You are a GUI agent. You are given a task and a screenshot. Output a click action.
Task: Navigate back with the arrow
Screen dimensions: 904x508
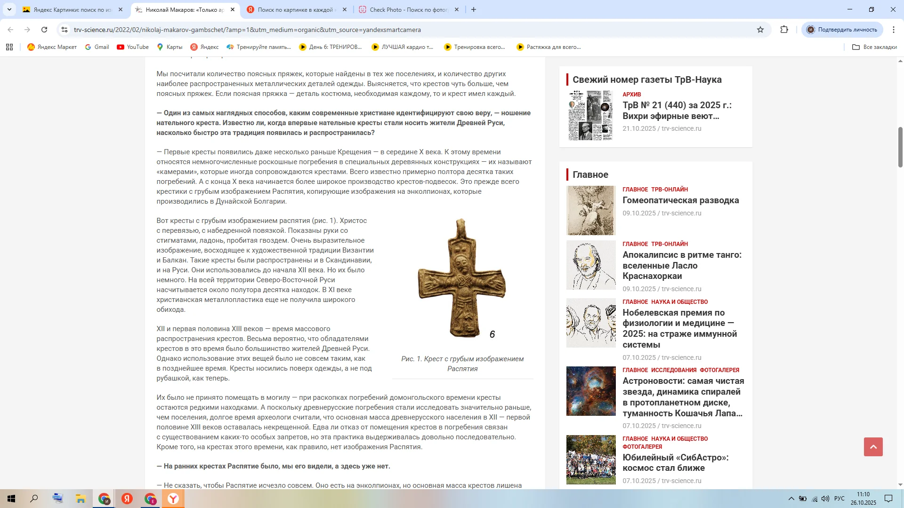(x=10, y=29)
